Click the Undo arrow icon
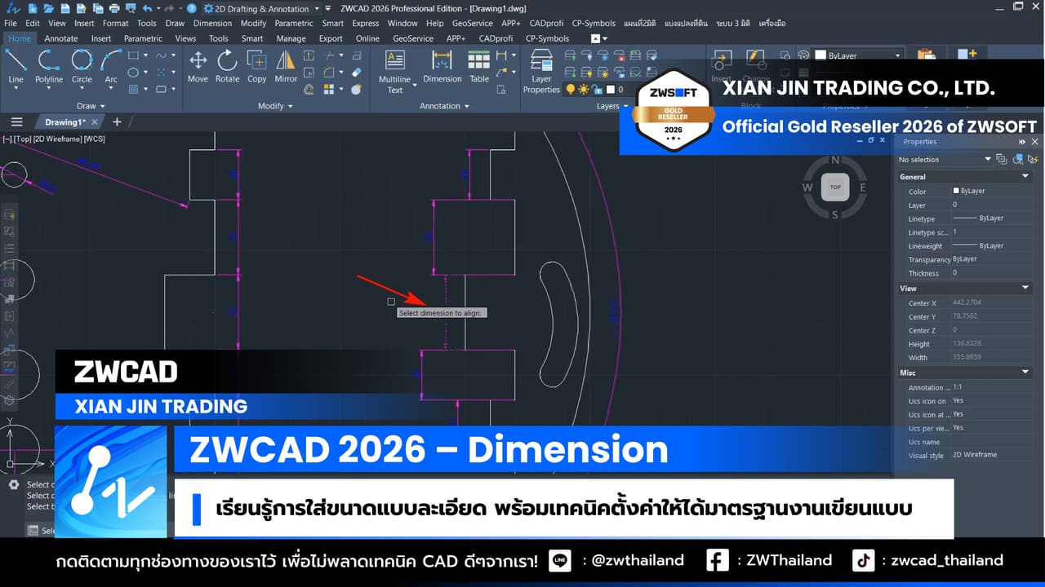Image resolution: width=1045 pixels, height=587 pixels. [x=149, y=8]
